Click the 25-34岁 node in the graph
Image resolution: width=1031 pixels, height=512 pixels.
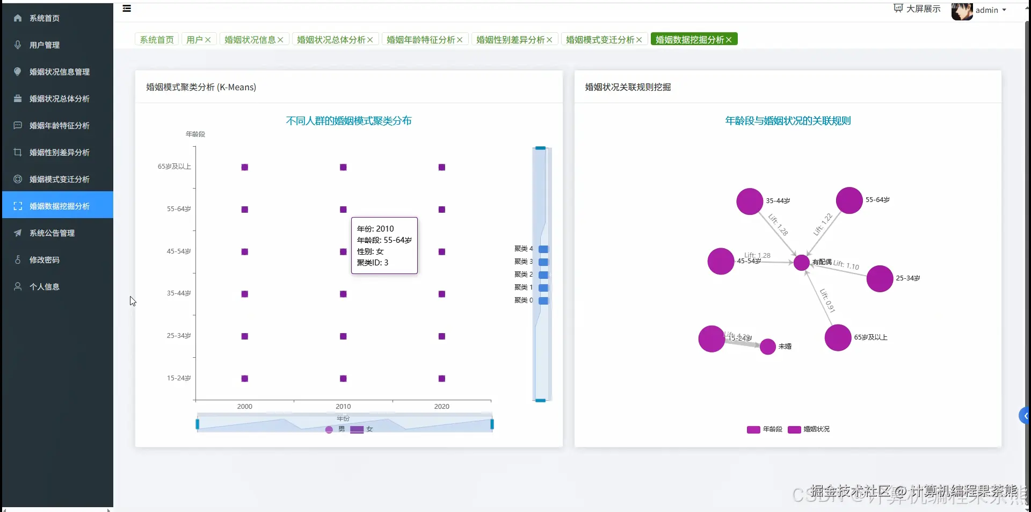click(x=880, y=279)
